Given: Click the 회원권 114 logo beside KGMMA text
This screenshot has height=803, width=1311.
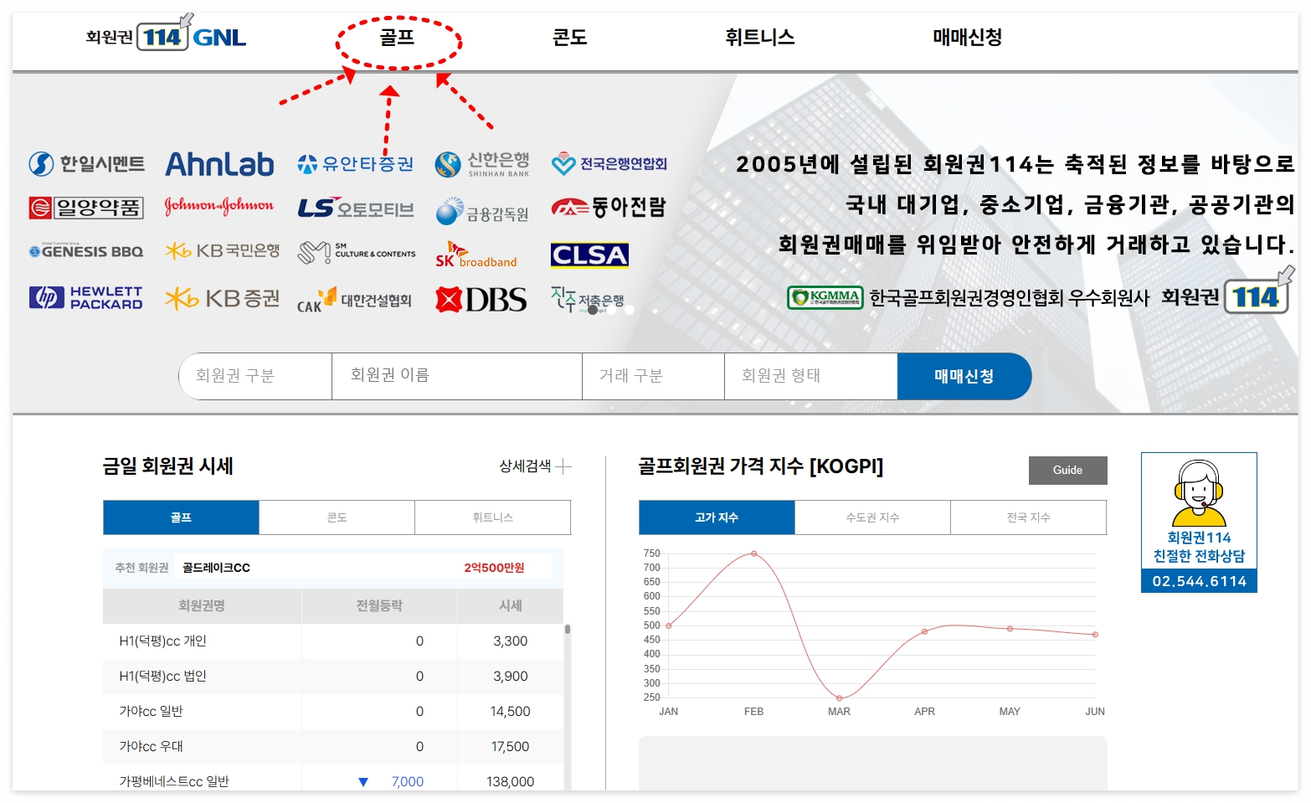Looking at the screenshot, I should (1229, 291).
